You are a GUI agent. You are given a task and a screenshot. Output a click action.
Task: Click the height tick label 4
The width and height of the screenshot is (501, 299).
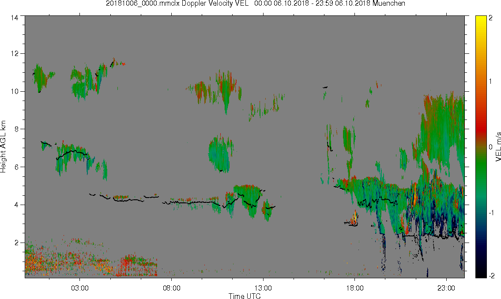click(x=16, y=205)
